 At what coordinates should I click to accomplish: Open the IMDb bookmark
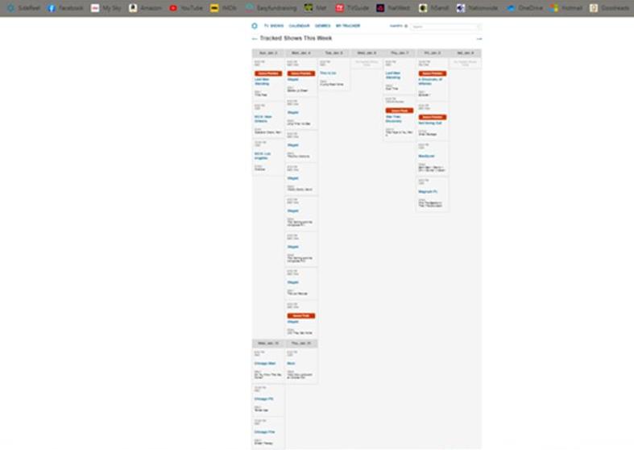(x=224, y=8)
